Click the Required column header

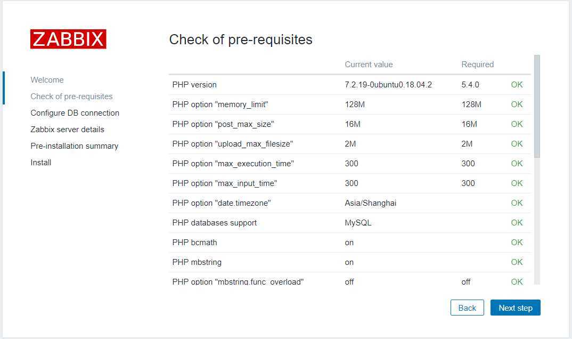click(477, 64)
